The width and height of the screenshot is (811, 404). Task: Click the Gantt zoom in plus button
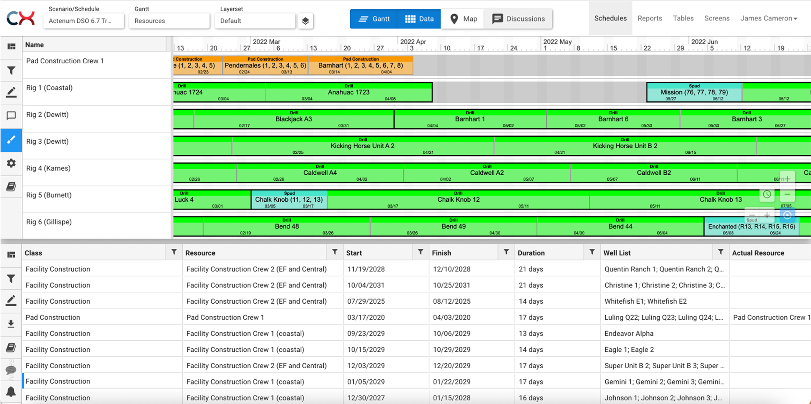tap(787, 179)
